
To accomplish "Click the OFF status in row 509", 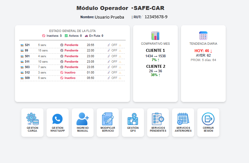I will coord(114,78).
